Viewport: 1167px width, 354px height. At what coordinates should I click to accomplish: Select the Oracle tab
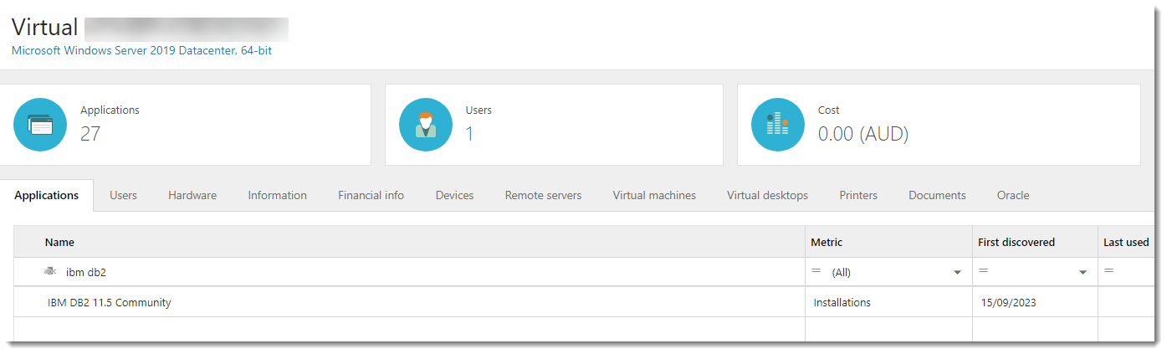(1013, 195)
